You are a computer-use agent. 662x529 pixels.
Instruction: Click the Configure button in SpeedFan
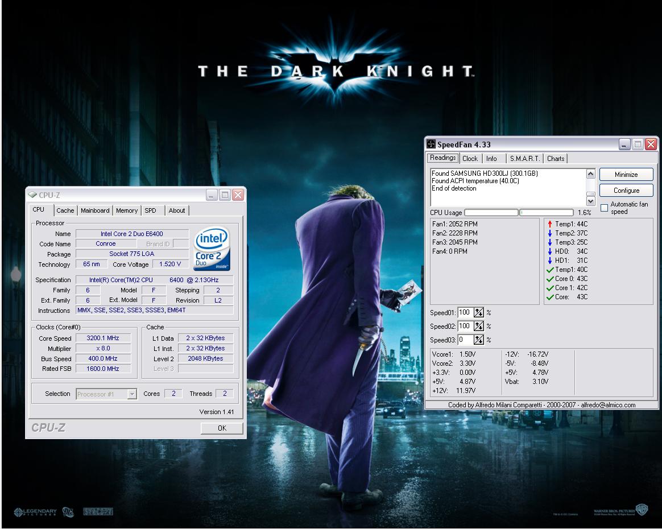[x=626, y=191]
